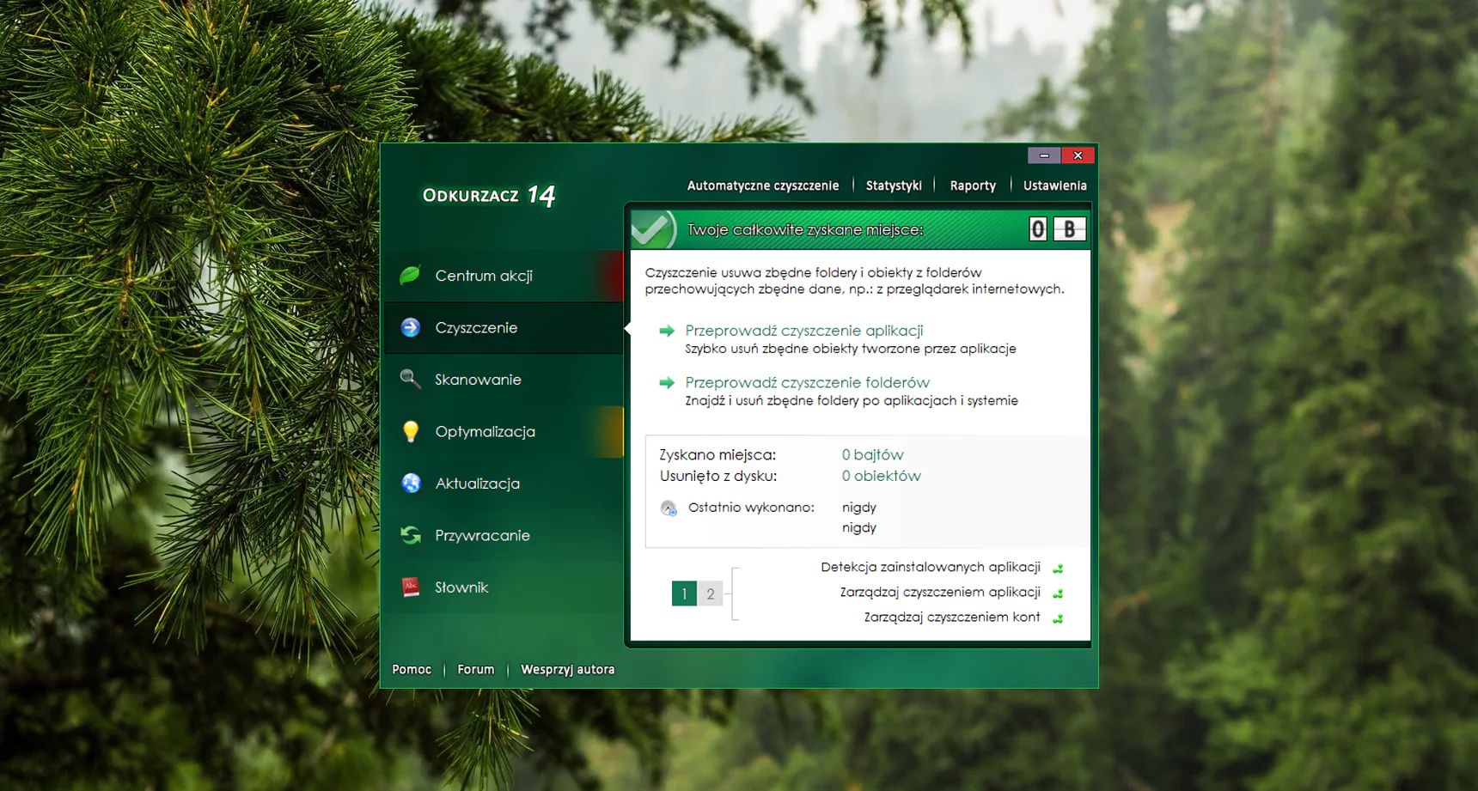Open the Centrum akcji section
The image size is (1478, 791).
pos(504,276)
